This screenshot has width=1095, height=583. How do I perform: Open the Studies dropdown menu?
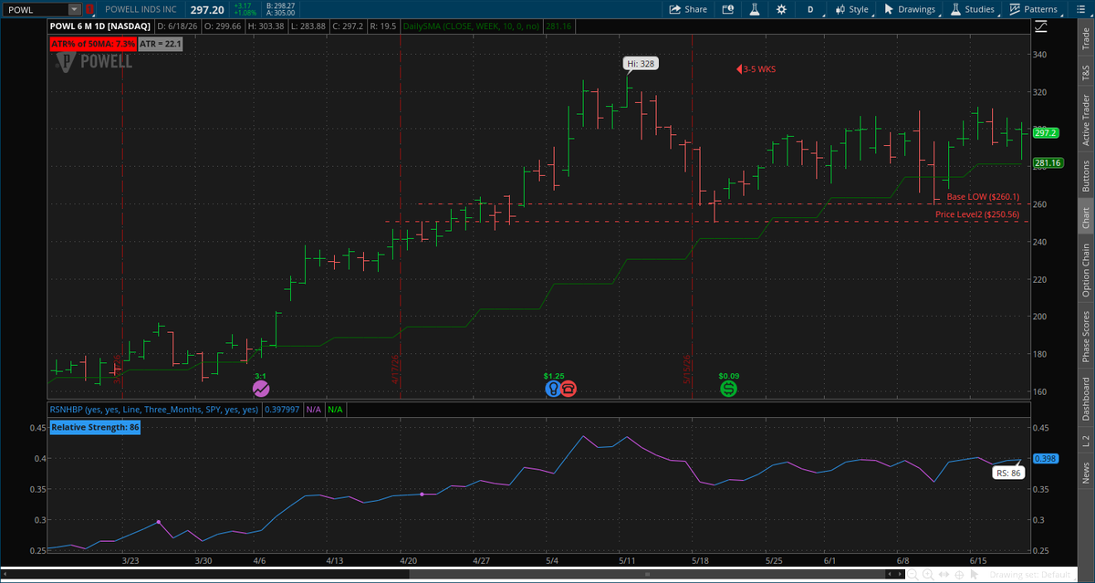point(973,9)
